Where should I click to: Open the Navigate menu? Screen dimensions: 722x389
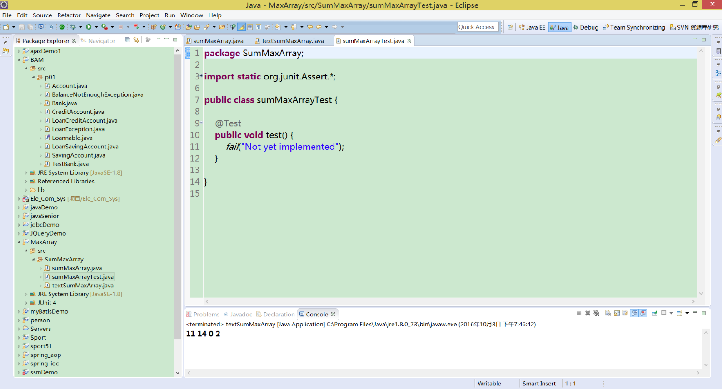pos(98,15)
